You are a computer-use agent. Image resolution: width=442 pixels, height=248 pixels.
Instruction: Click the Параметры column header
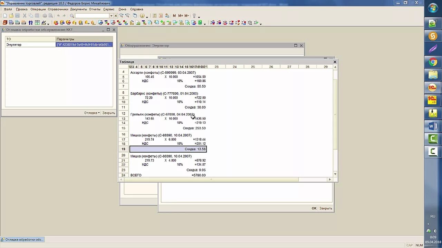[84, 39]
